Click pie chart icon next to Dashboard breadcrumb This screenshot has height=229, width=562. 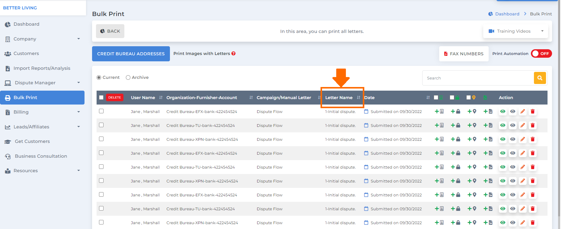point(490,14)
